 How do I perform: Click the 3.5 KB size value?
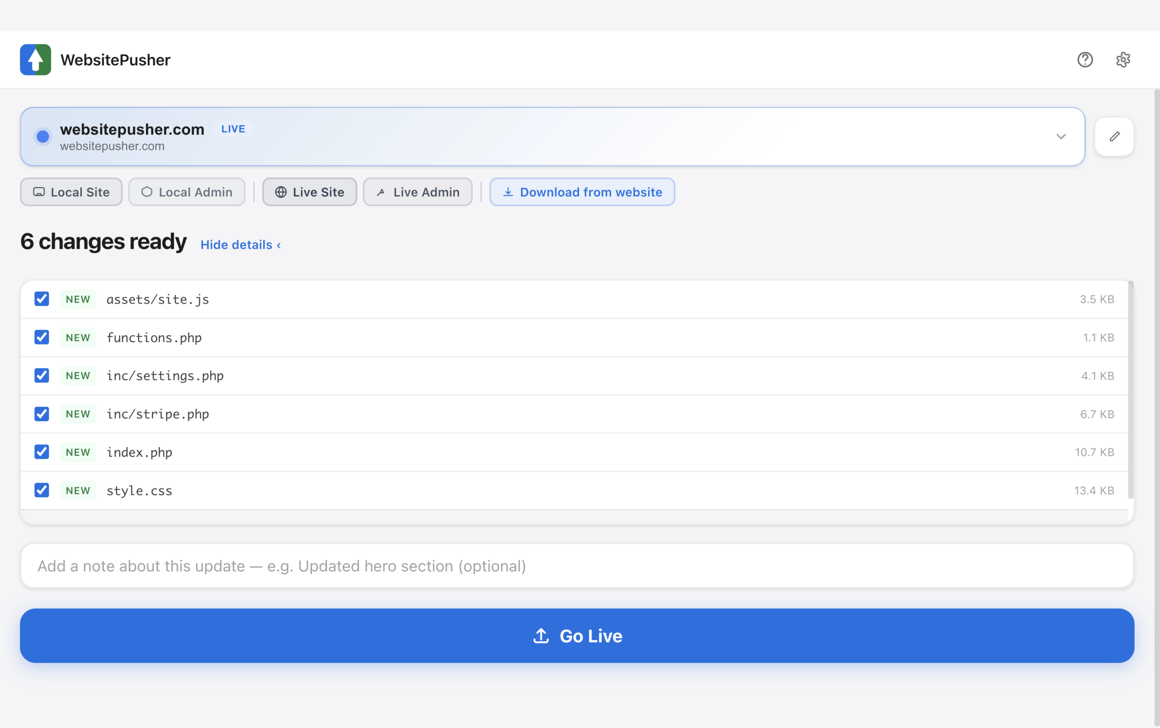coord(1097,299)
